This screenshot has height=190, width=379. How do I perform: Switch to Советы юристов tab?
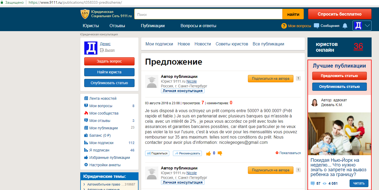point(232,44)
